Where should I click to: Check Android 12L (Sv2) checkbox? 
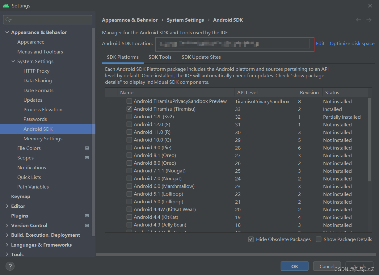129,117
